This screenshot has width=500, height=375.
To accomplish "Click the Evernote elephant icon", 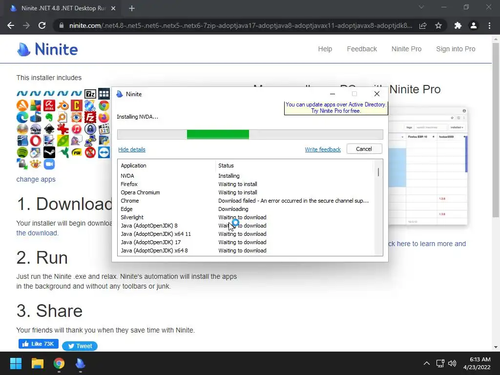I will pos(49,117).
